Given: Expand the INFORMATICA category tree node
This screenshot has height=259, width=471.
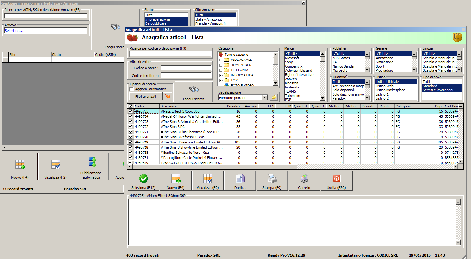Looking at the screenshot, I should tap(221, 75).
